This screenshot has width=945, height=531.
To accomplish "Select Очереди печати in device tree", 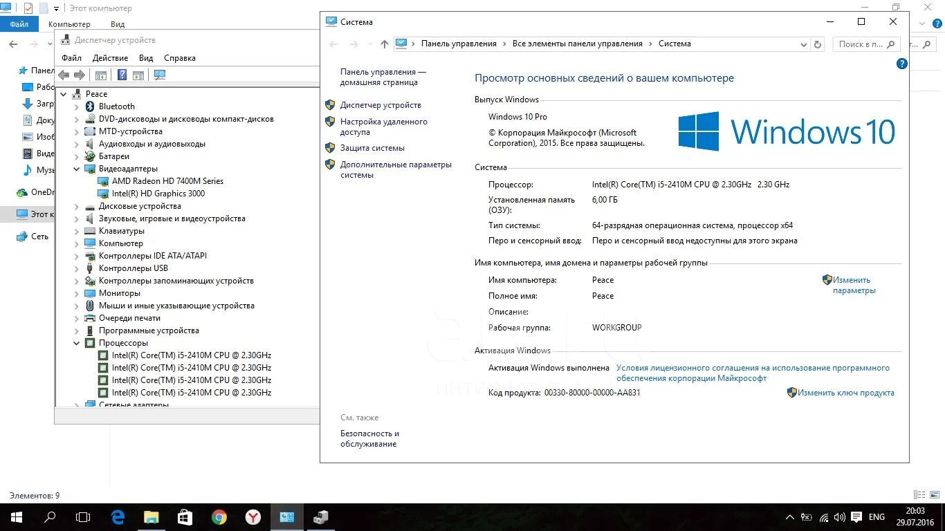I will tap(129, 318).
